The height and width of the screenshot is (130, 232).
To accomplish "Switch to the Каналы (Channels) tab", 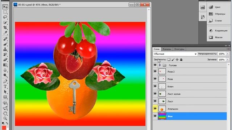I will pyautogui.click(x=167, y=49).
